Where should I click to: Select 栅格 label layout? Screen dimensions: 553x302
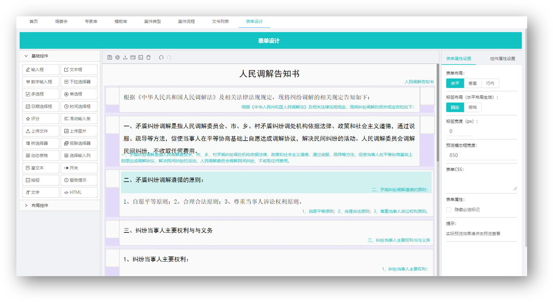472,107
